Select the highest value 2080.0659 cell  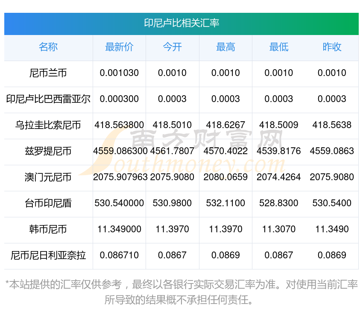click(225, 177)
